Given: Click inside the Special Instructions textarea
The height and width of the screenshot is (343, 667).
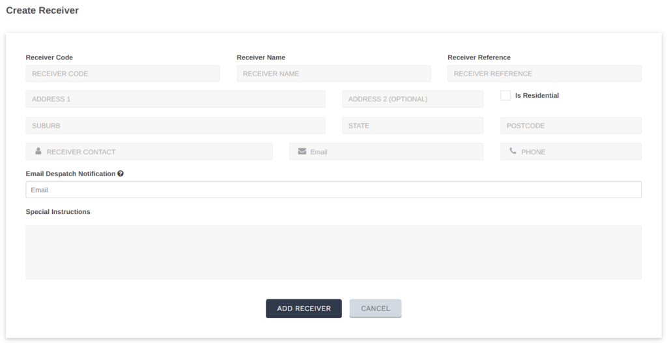Looking at the screenshot, I should (x=333, y=252).
